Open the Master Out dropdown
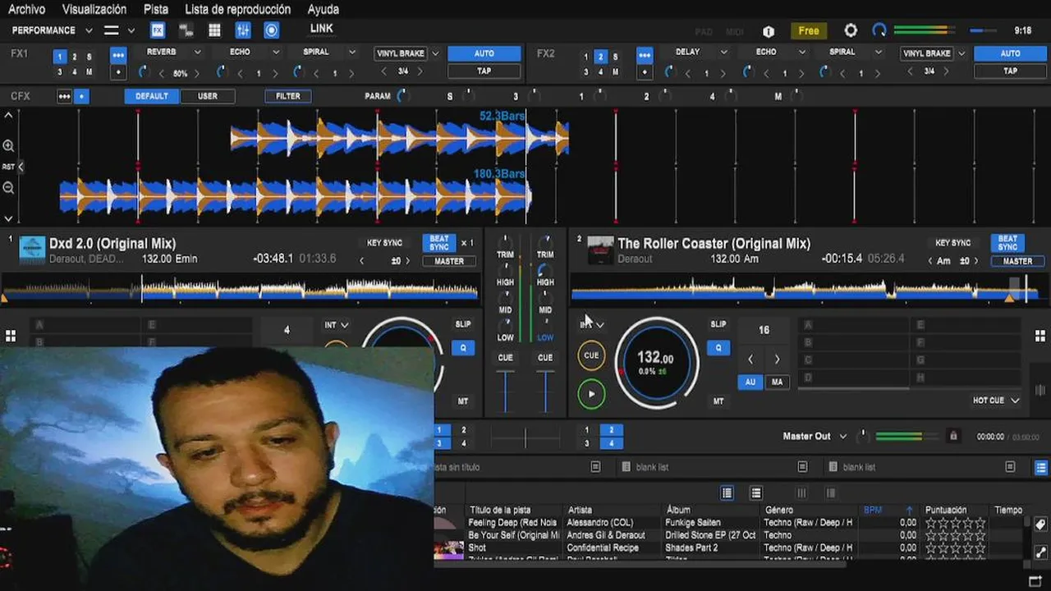Screen dimensions: 1051x591 (842, 437)
